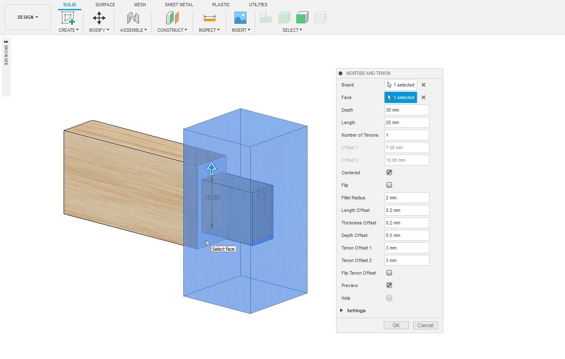Click the Fillet Radius input field
Viewport: 565px width, 359px height.
click(x=406, y=198)
